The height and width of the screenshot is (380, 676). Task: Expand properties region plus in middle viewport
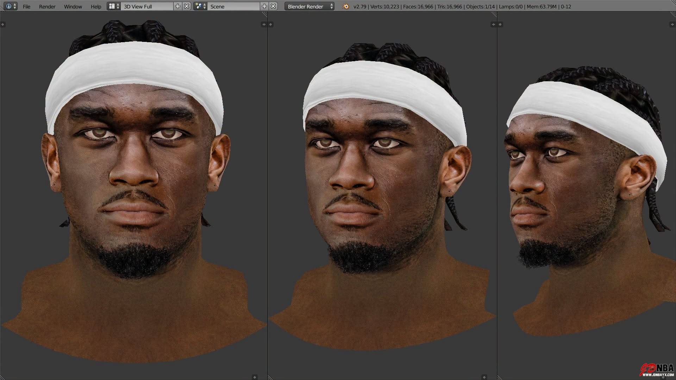click(x=493, y=25)
